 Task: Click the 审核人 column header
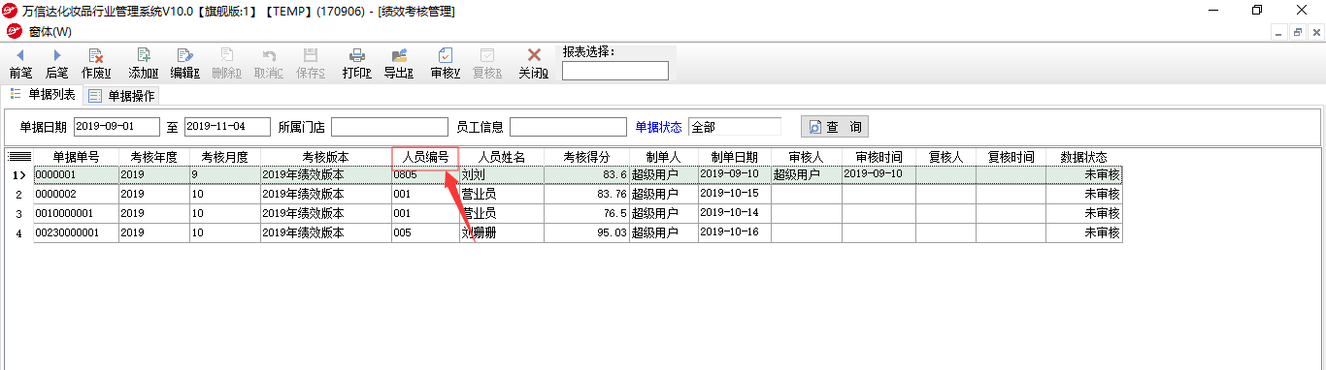pos(807,157)
